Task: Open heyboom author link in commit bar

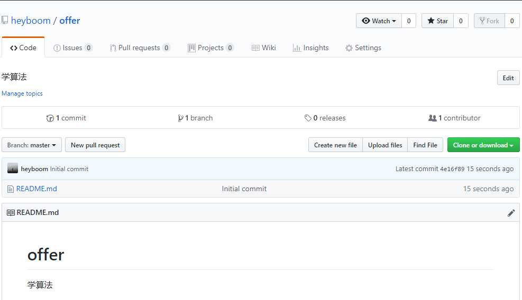Action: click(34, 169)
